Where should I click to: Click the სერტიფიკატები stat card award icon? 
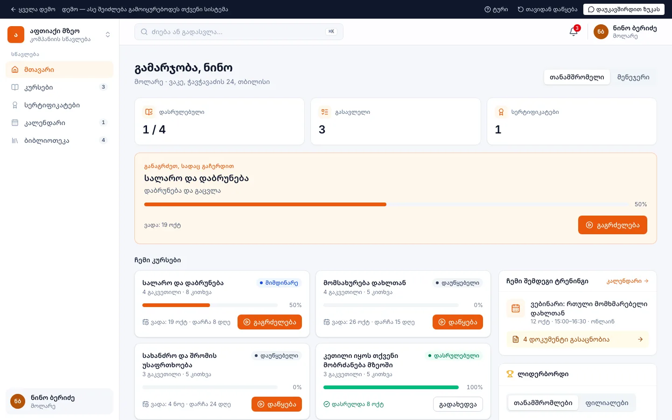(x=501, y=112)
